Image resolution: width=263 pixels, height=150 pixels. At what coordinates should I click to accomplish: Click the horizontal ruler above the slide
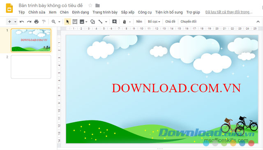(162, 28)
